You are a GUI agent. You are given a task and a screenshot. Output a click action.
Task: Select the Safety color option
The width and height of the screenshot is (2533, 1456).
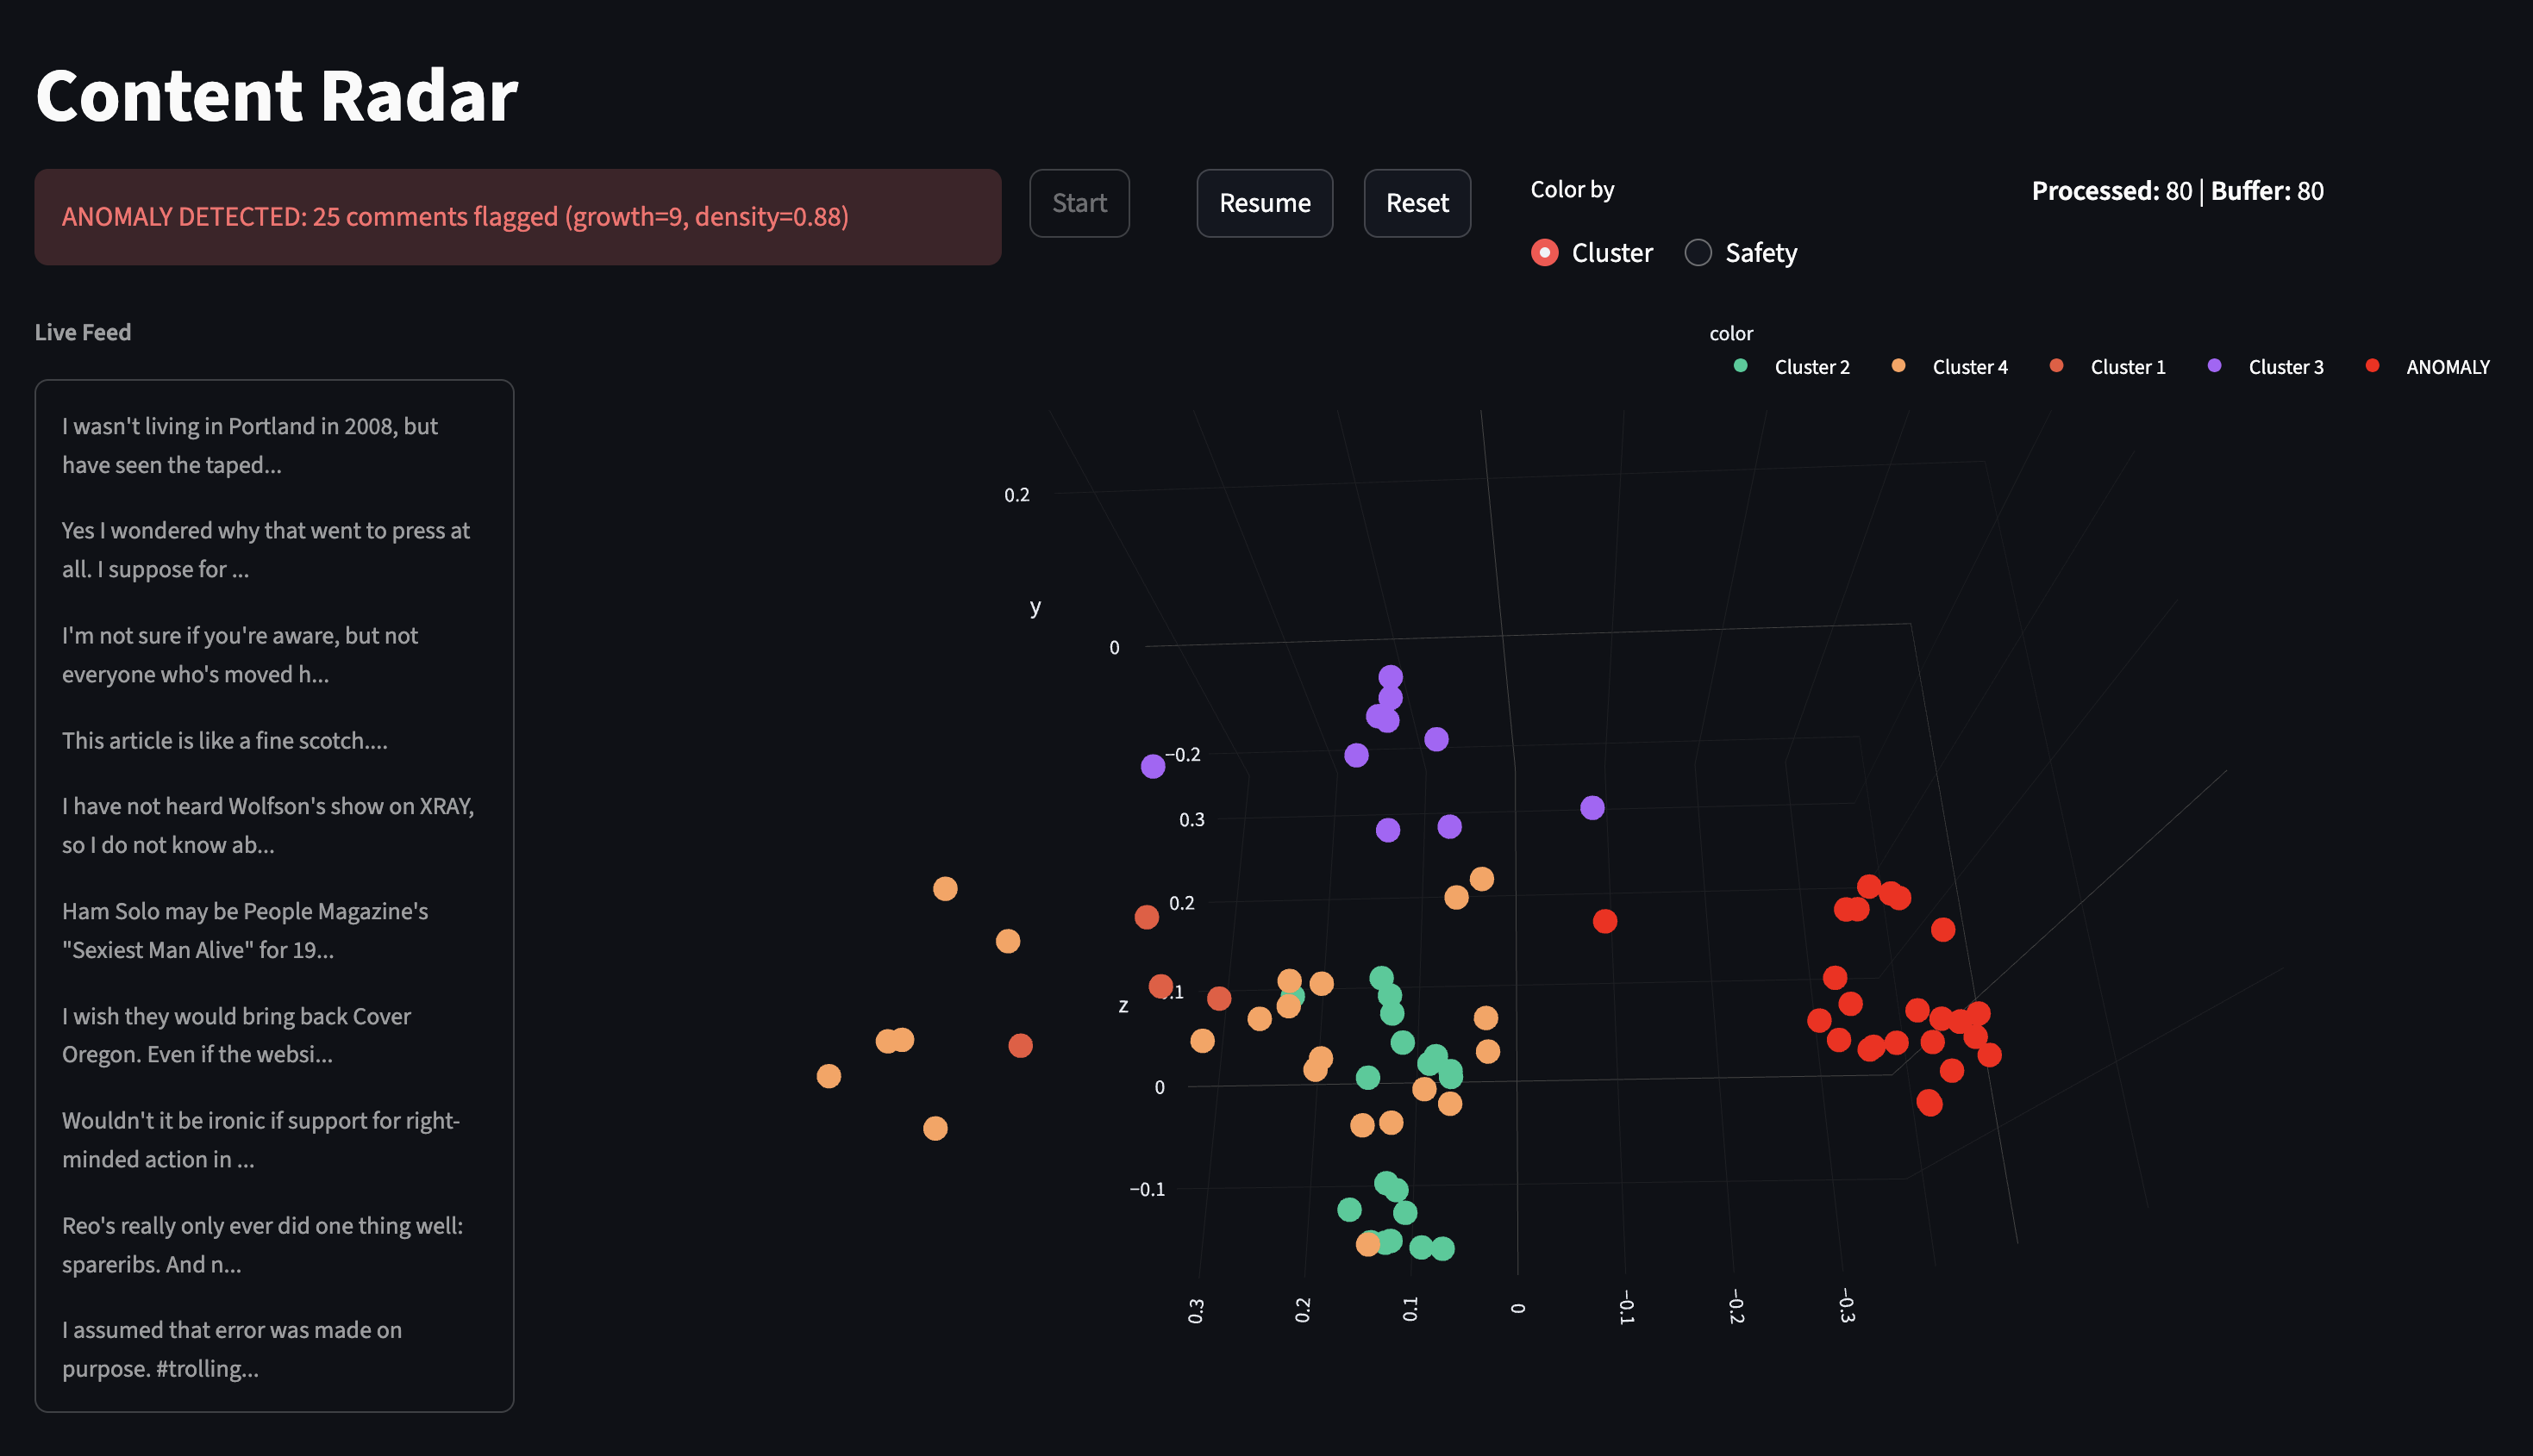(x=1698, y=253)
